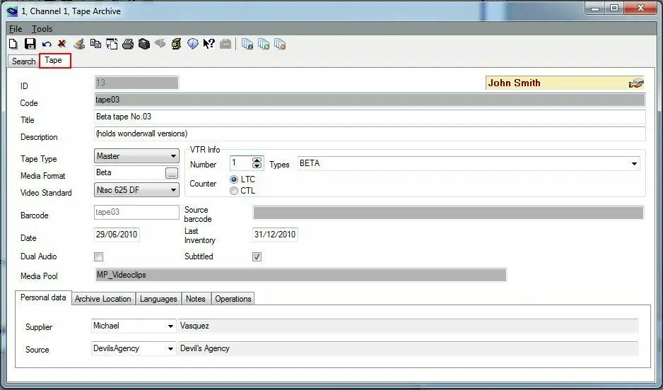Open the Tools menu
This screenshot has width=663, height=390.
[42, 29]
